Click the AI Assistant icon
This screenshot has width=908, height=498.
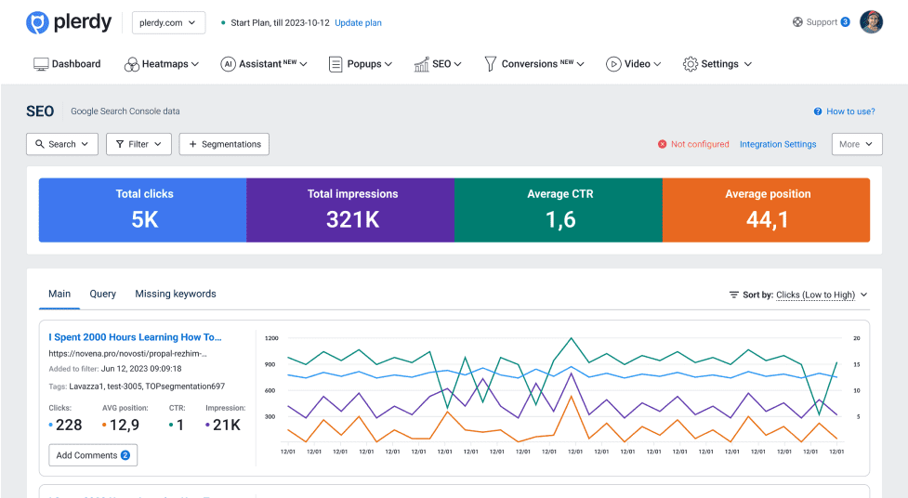pos(228,64)
